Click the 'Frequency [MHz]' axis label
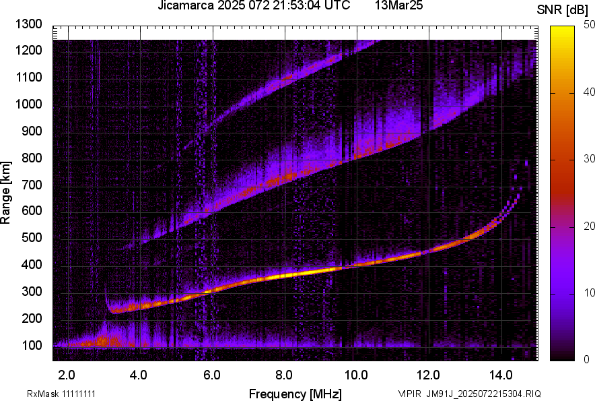Image resolution: width=595 pixels, height=401 pixels. 295,394
